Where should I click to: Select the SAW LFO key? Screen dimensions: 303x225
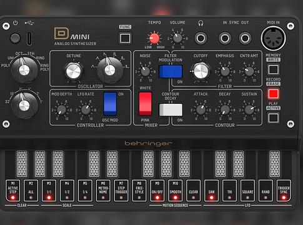point(211,191)
